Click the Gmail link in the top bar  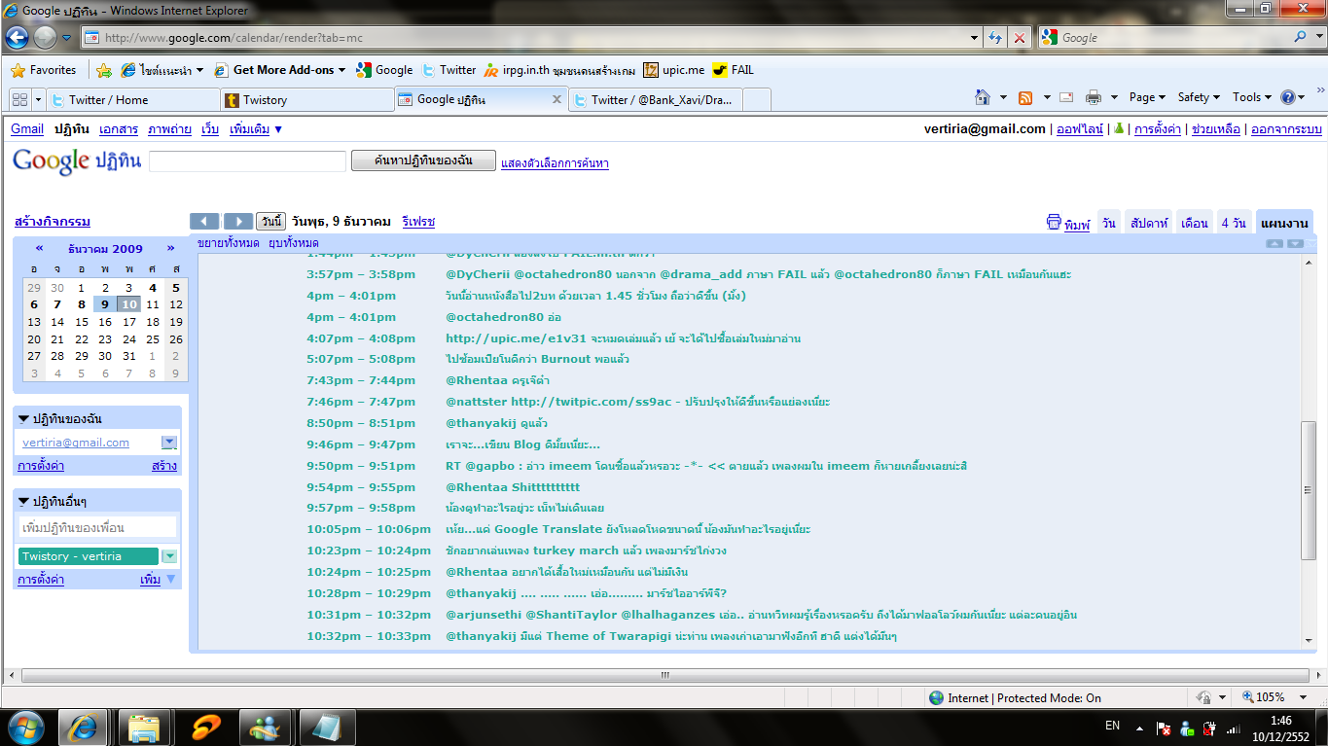point(27,129)
